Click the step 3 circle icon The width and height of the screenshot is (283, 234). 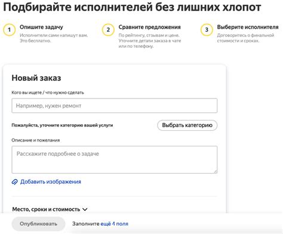click(x=207, y=30)
